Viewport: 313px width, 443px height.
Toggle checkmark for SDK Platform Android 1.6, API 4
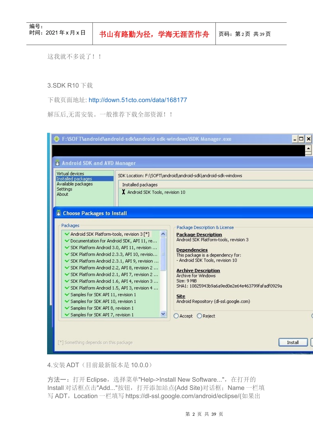[67, 281]
